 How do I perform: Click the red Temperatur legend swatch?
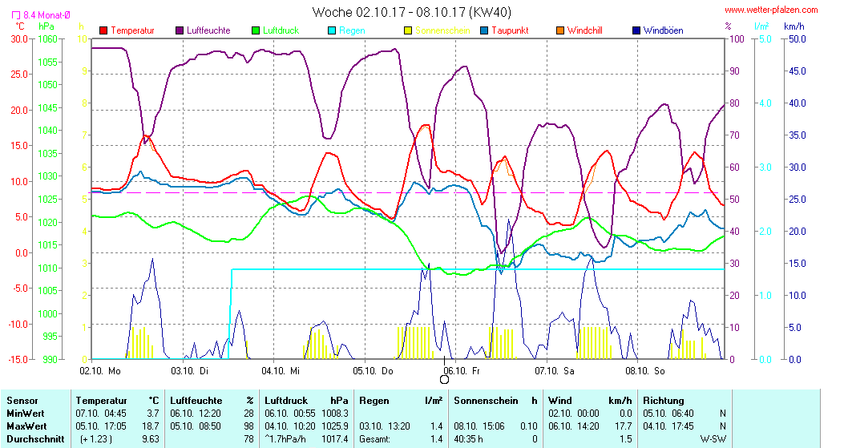[x=104, y=30]
